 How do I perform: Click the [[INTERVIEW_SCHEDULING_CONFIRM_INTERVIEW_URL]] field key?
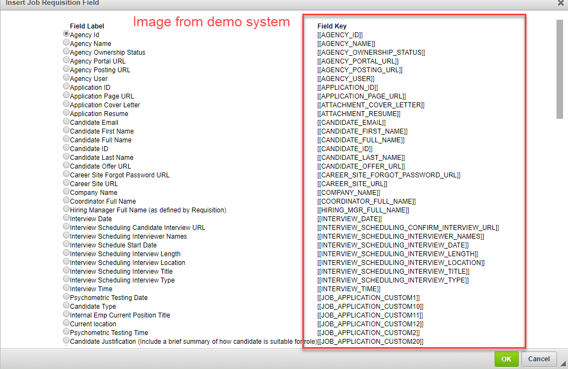[x=408, y=228]
